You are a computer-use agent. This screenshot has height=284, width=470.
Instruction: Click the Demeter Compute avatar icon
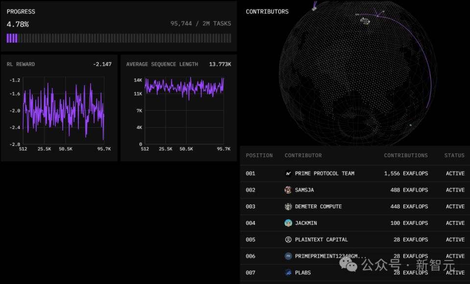pyautogui.click(x=288, y=206)
